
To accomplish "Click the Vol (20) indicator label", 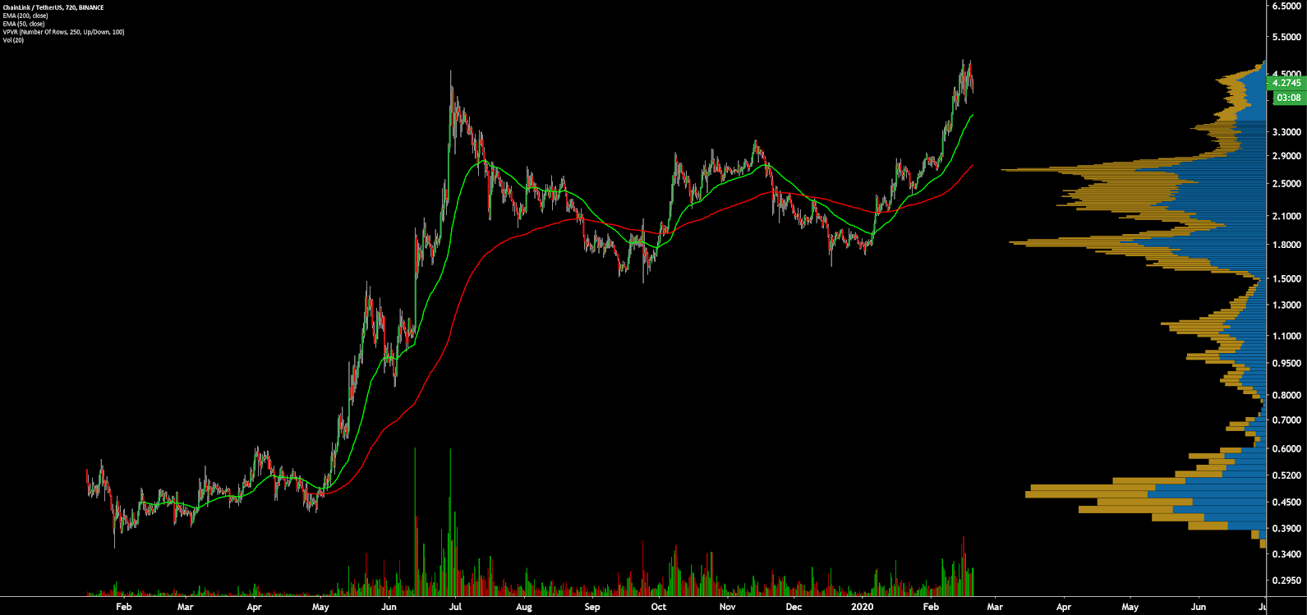I will pyautogui.click(x=13, y=40).
